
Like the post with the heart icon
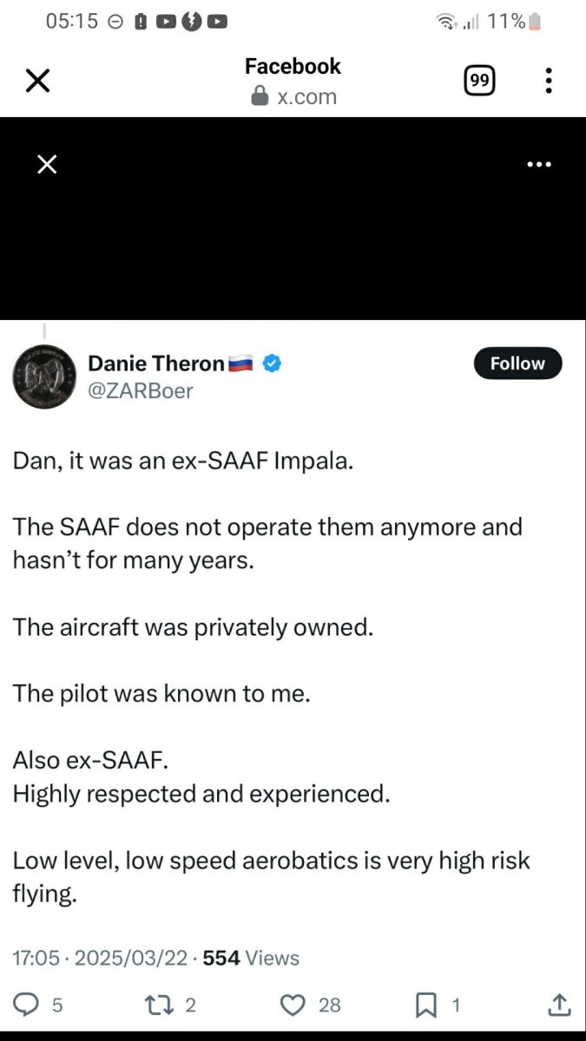[x=293, y=1005]
